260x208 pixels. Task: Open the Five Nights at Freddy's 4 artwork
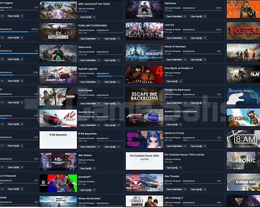coord(145,74)
